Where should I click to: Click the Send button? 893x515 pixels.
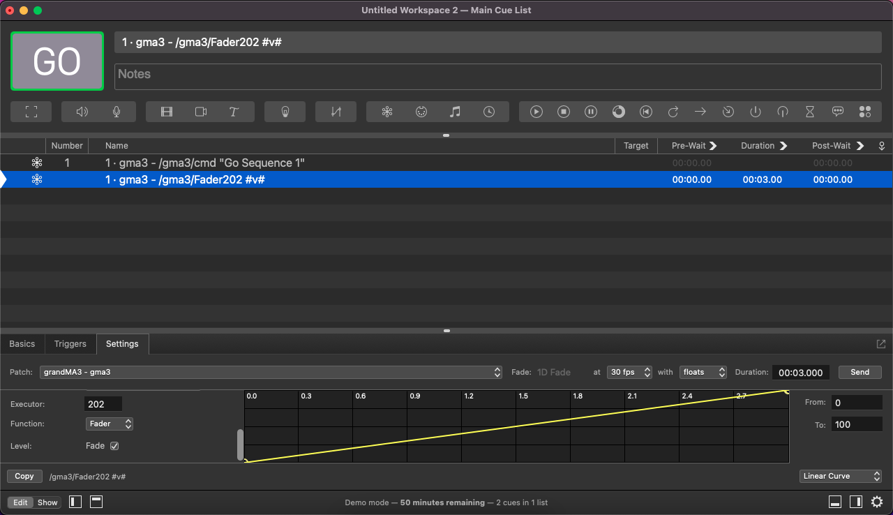(860, 373)
